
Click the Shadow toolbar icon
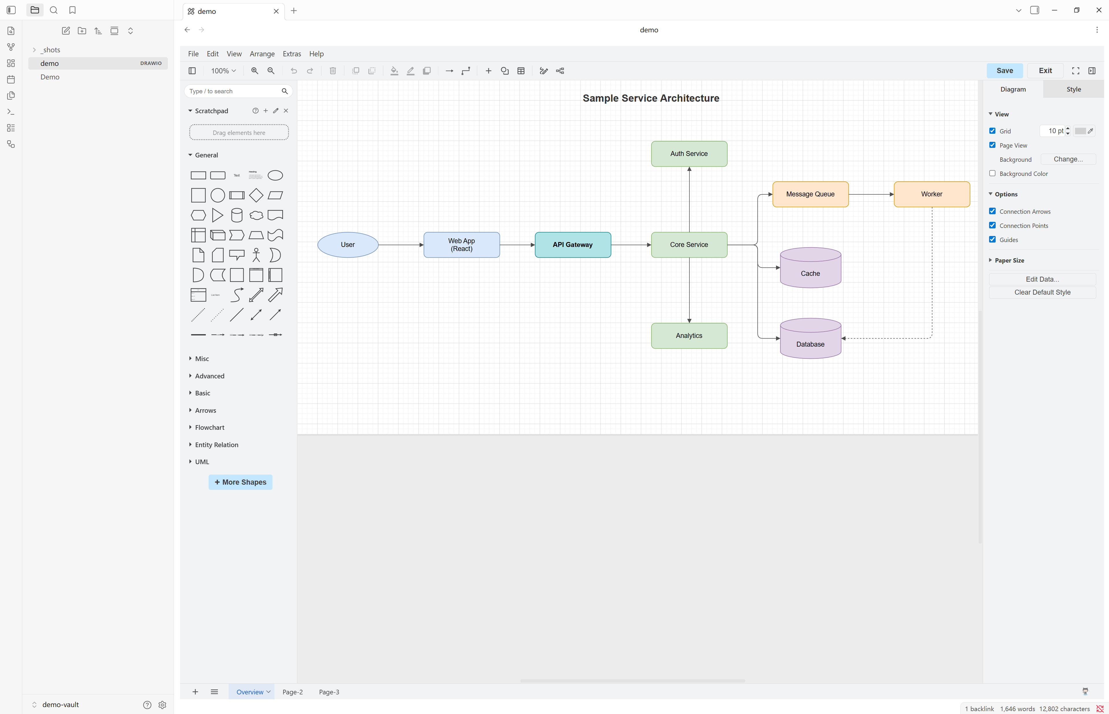pyautogui.click(x=427, y=71)
